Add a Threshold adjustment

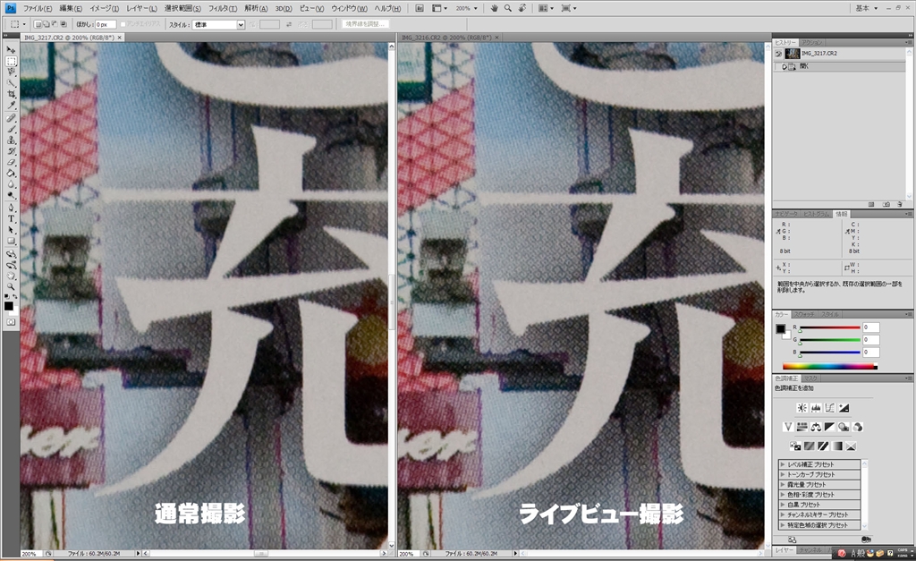(823, 446)
